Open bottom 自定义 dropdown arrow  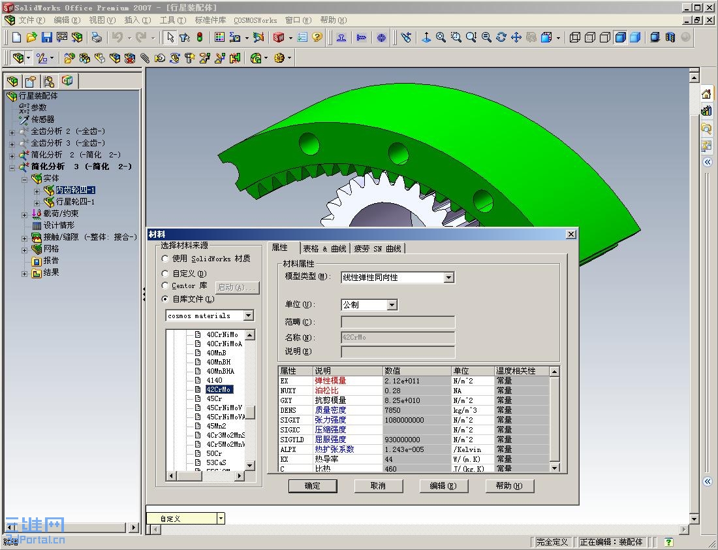(221, 519)
